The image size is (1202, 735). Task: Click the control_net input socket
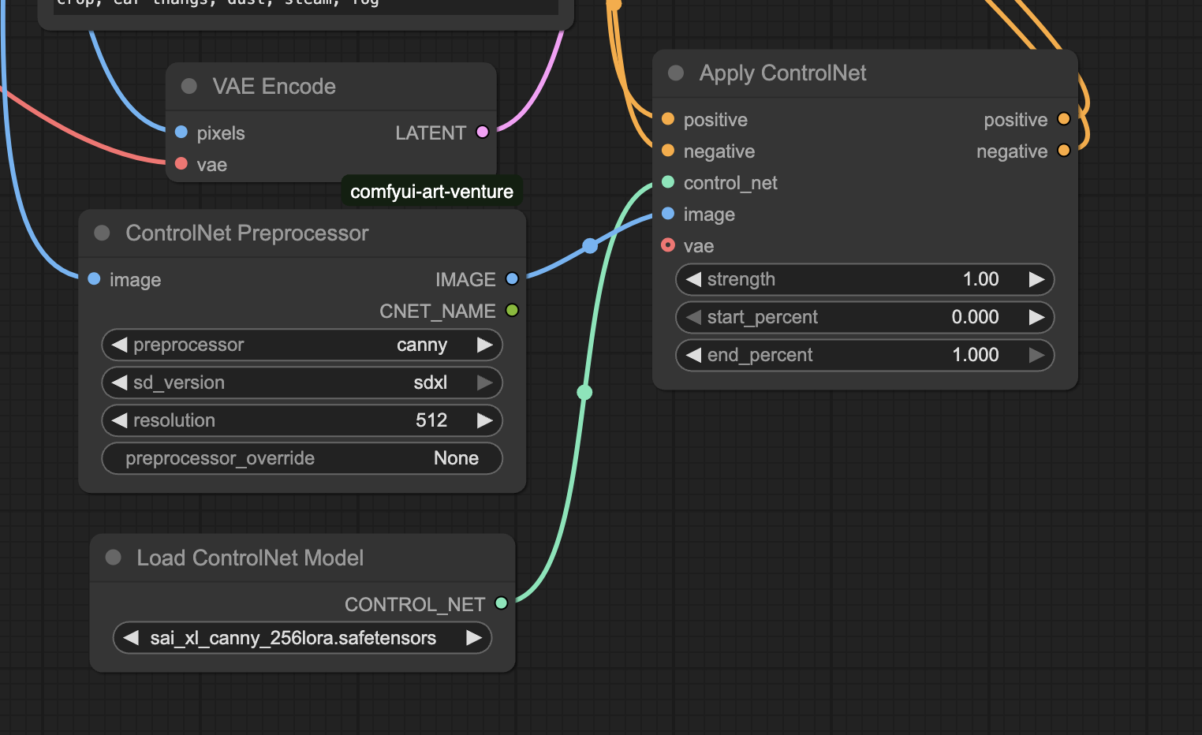click(668, 182)
